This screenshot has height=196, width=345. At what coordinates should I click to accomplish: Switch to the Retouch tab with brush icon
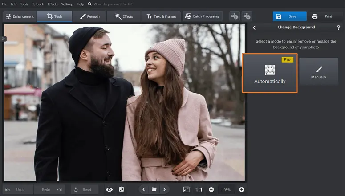89,16
